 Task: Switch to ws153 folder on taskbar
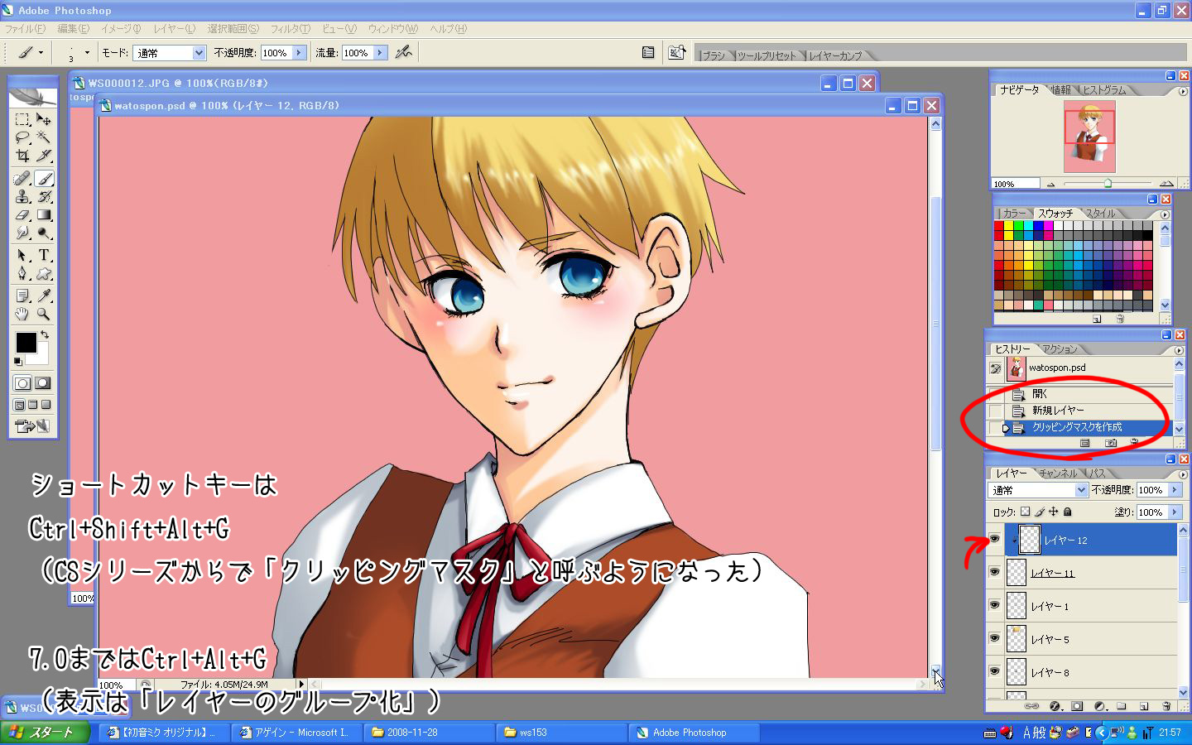point(560,733)
